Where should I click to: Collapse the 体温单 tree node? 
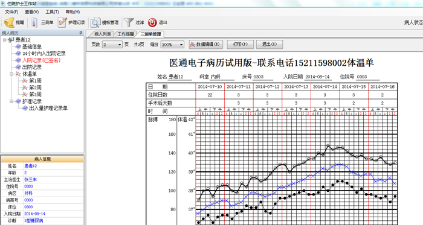pyautogui.click(x=11, y=74)
